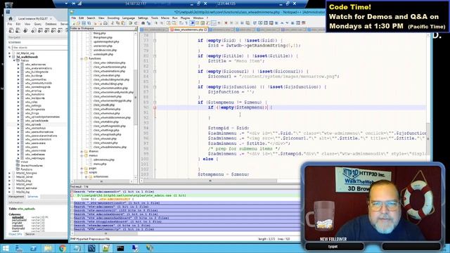450x253 pixels.
Task: Open the File menu in Notepad++
Action: [74, 18]
